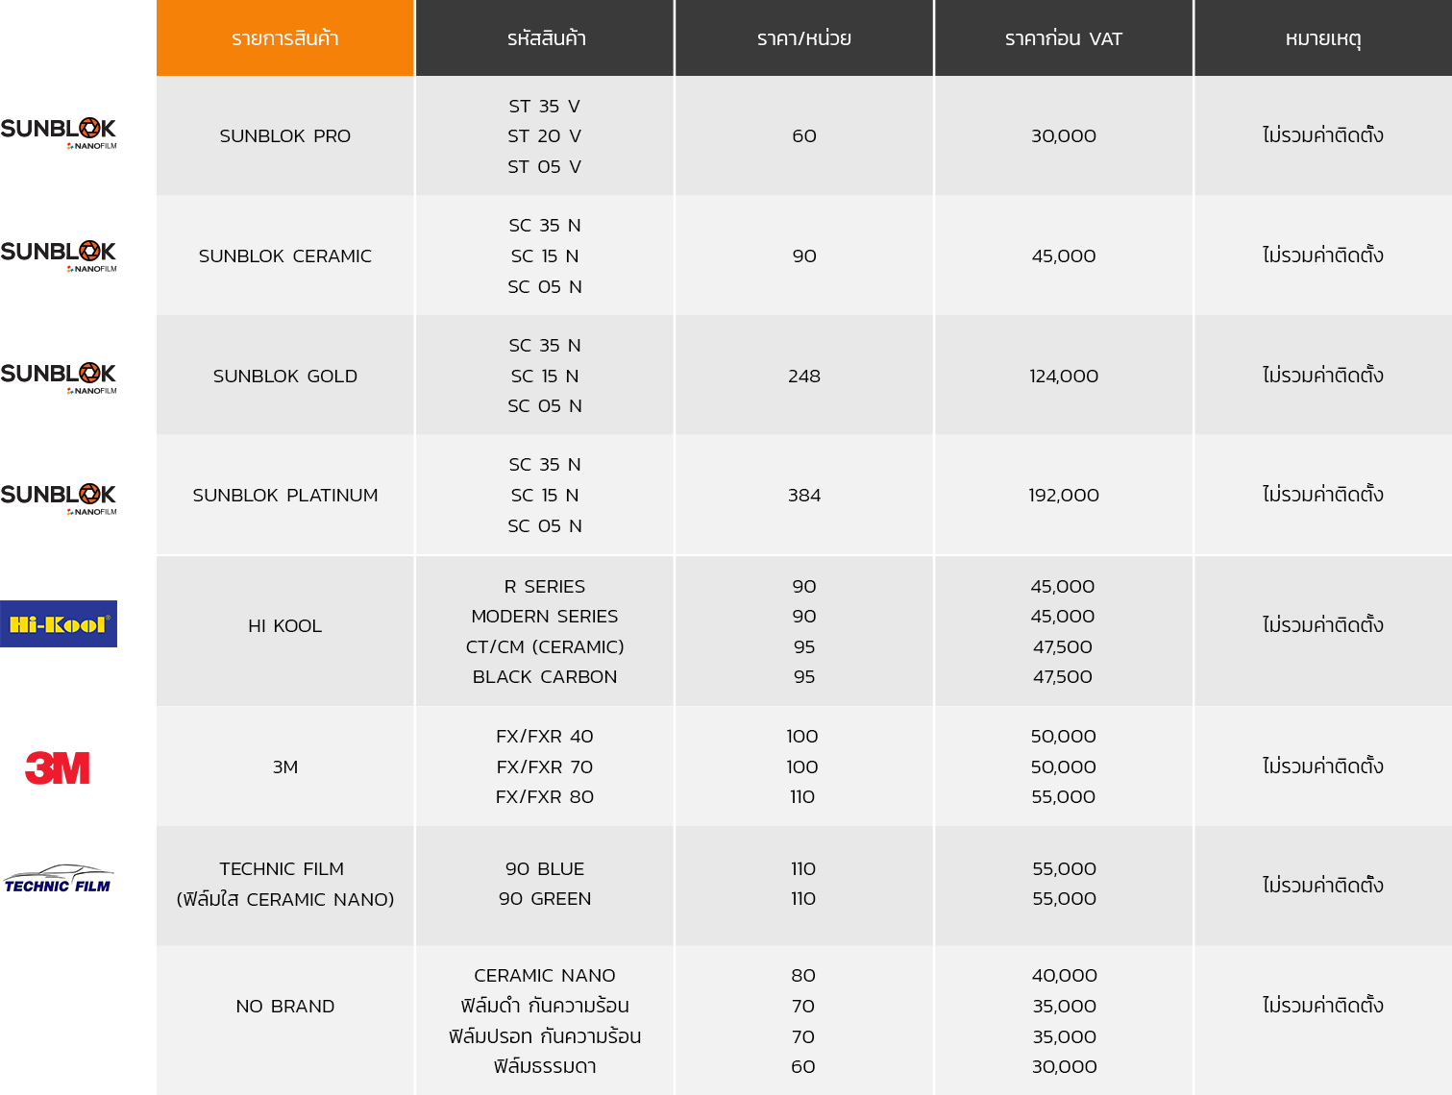Click the Sunblok logo beside SUNBLOK PLATINUM
This screenshot has width=1452, height=1095.
59,499
